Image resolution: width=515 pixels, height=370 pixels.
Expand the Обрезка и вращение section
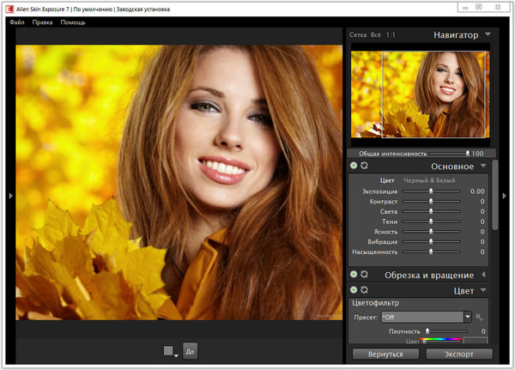click(483, 275)
